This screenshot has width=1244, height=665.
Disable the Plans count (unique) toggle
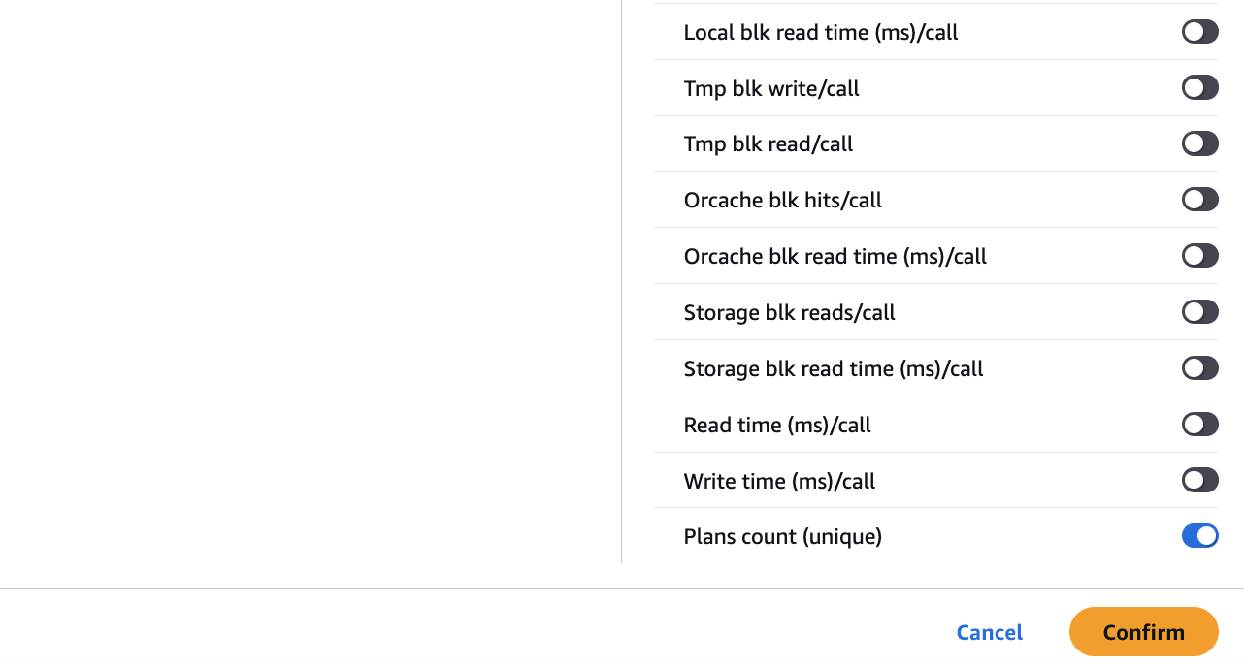click(1199, 535)
